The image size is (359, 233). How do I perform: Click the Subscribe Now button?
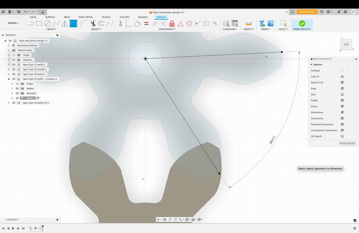pyautogui.click(x=307, y=12)
